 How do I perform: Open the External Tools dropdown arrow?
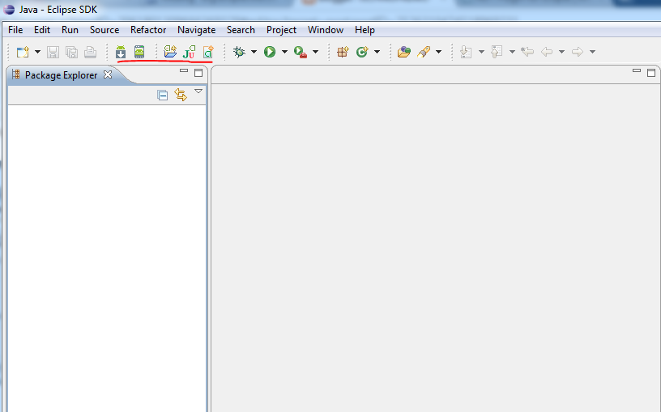pyautogui.click(x=315, y=52)
